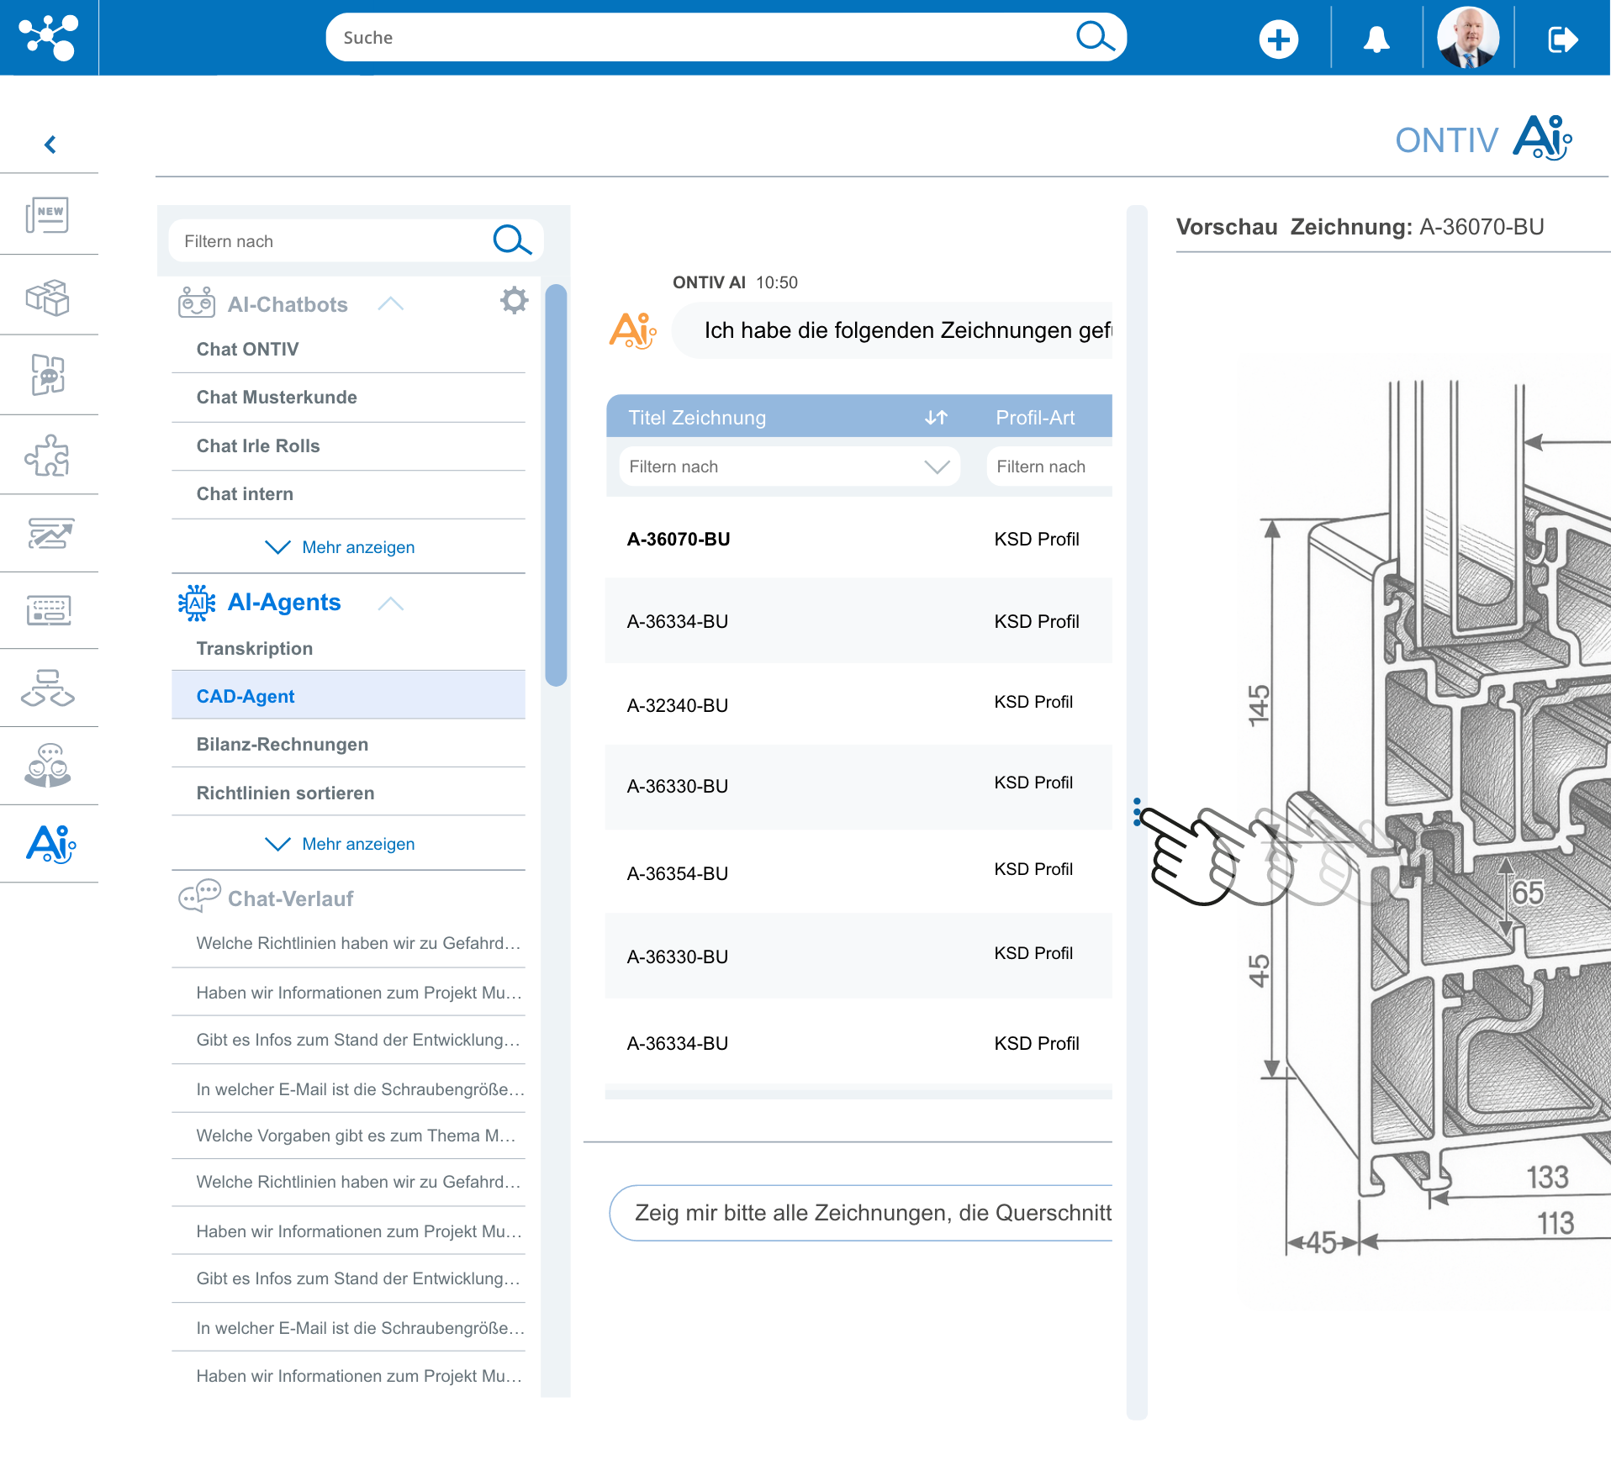
Task: Open the analytics trend chart icon
Action: 48,533
